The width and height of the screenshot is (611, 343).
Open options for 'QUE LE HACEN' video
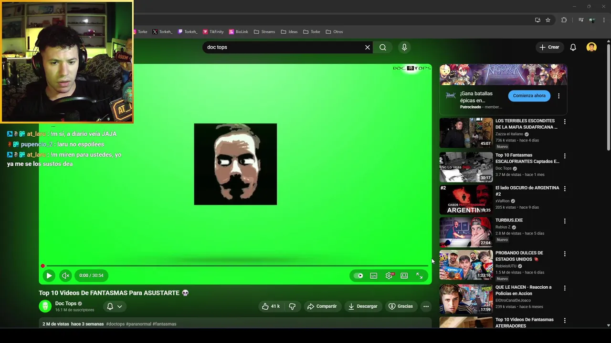tap(565, 288)
